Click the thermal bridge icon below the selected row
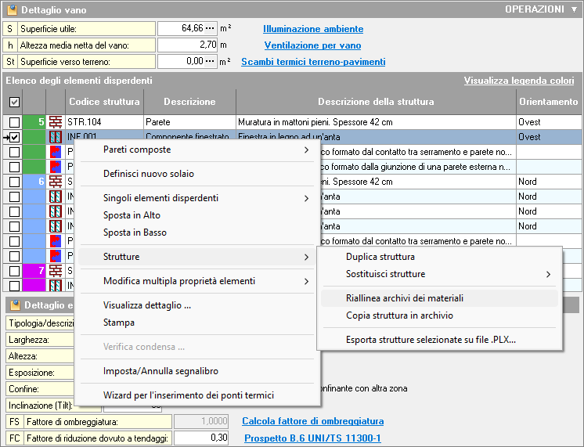This screenshot has width=584, height=447. click(56, 152)
